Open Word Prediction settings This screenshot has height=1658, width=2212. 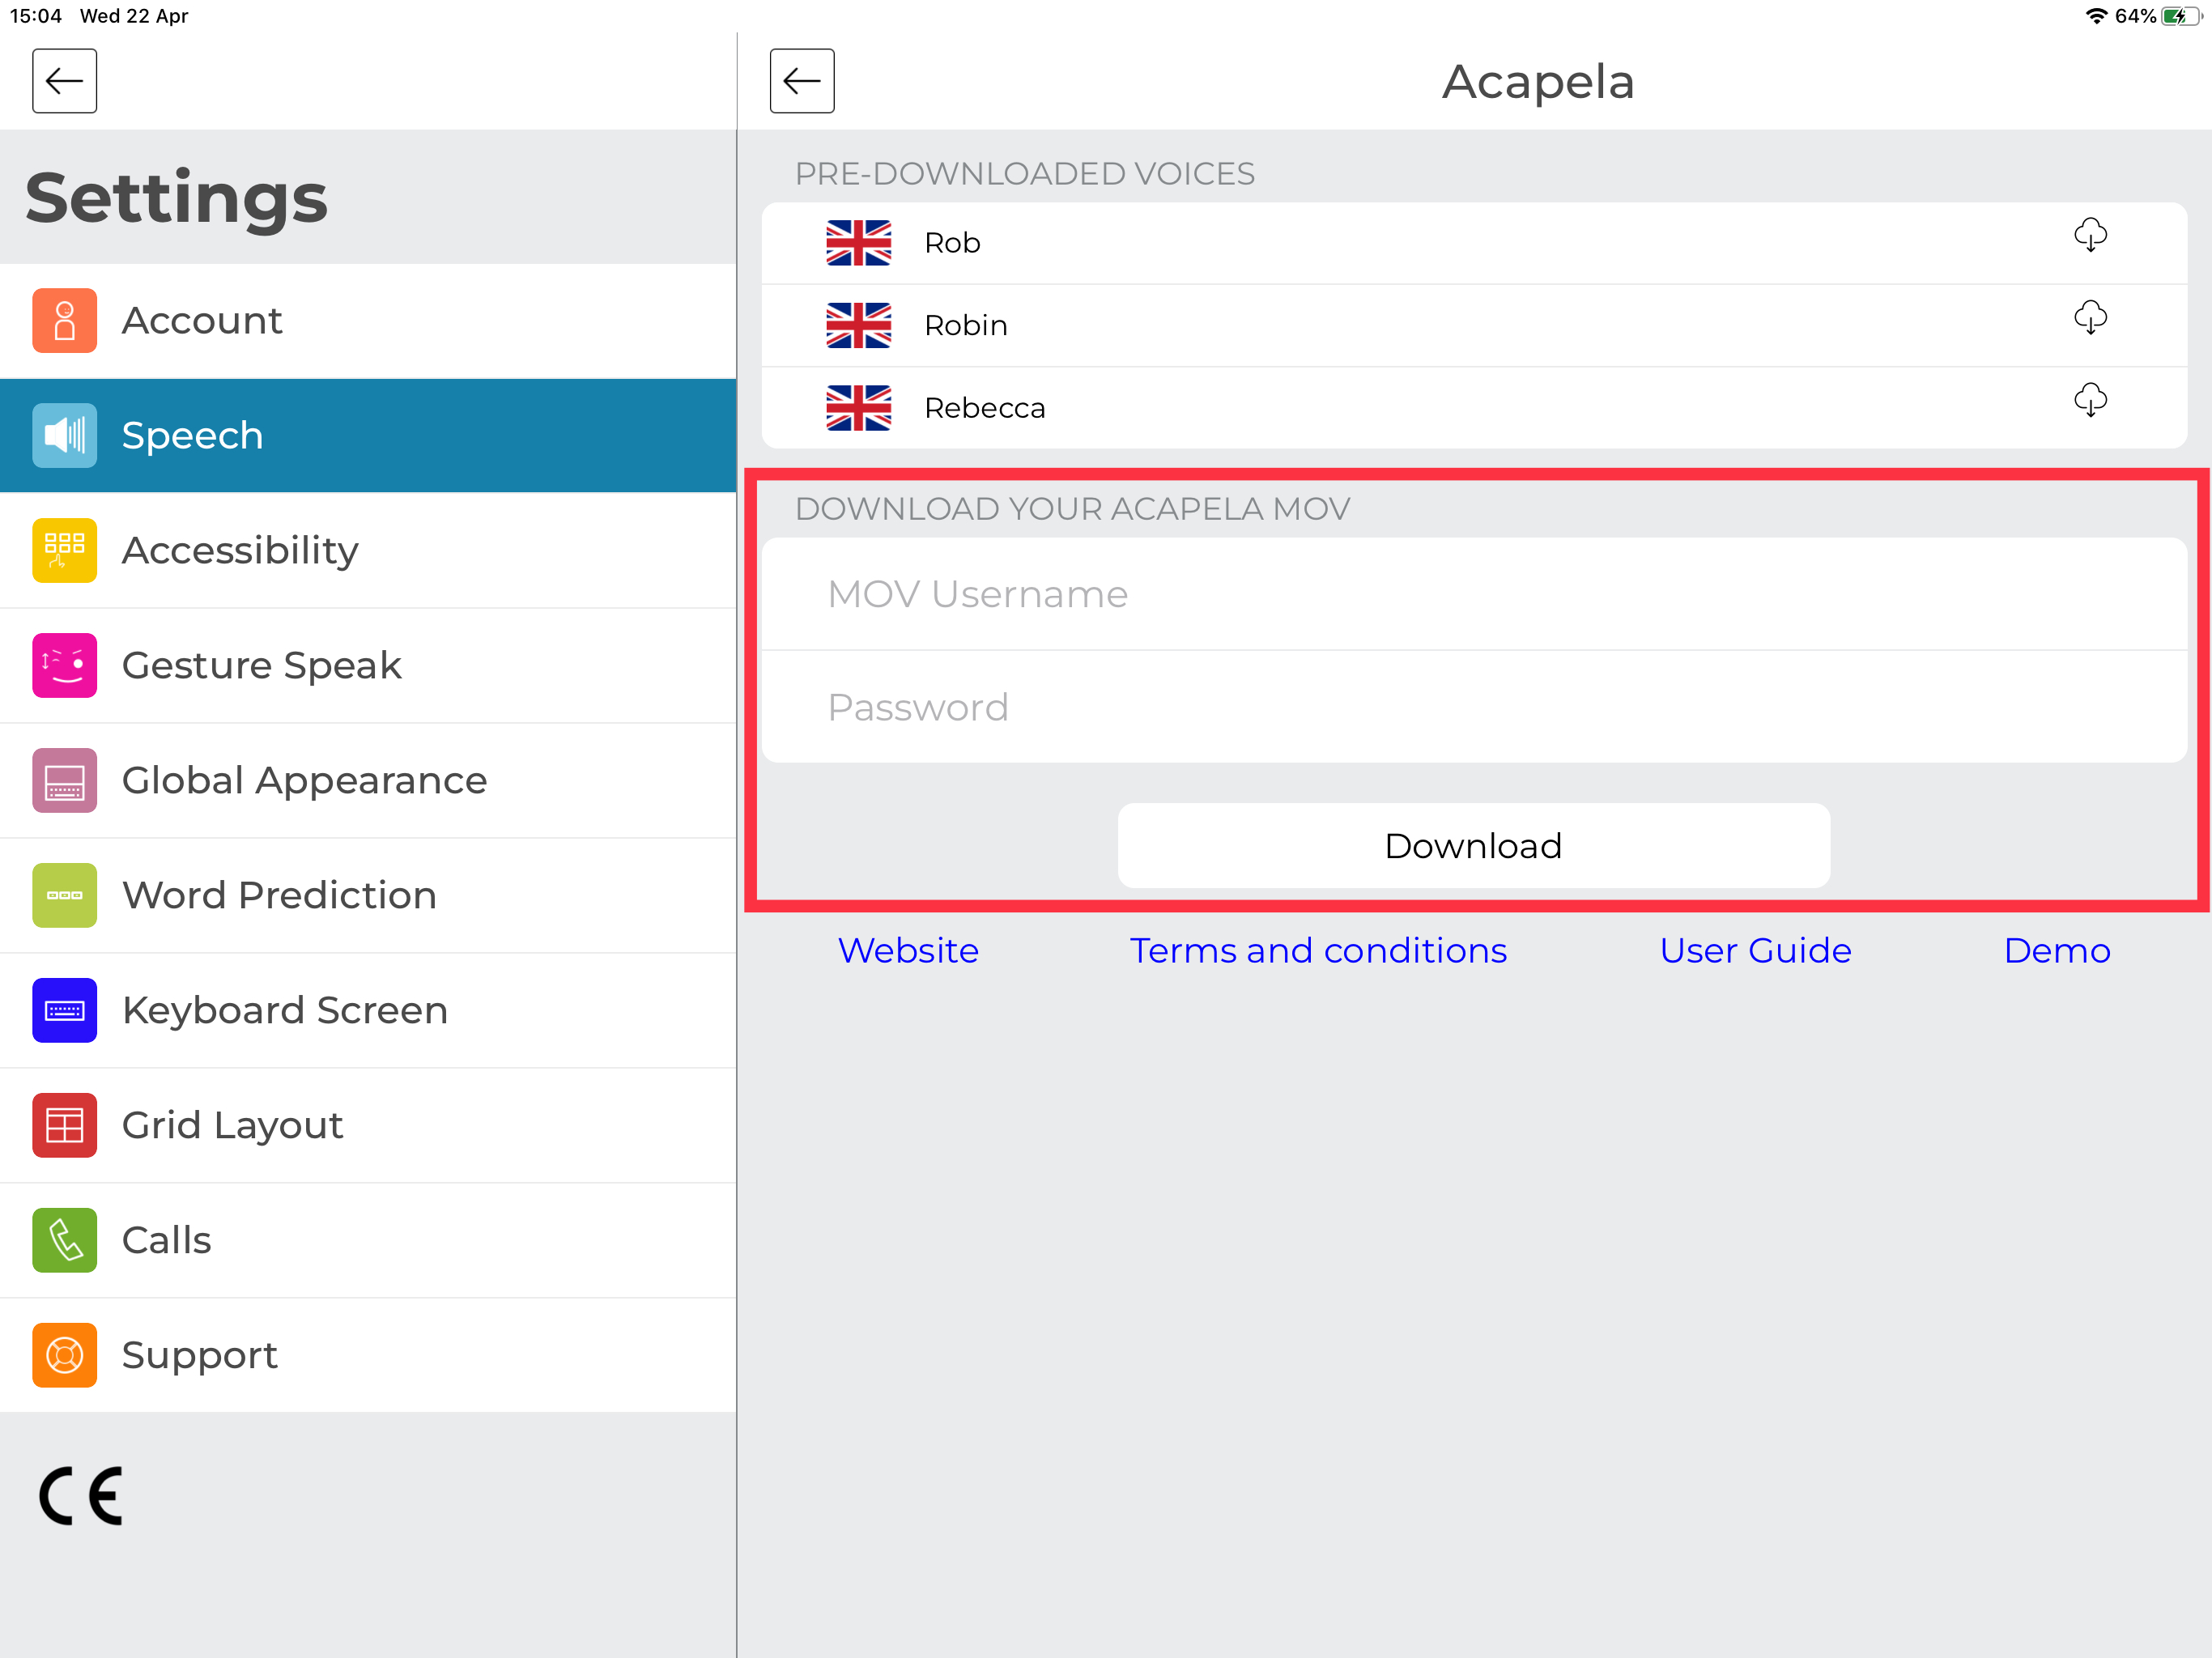(368, 896)
